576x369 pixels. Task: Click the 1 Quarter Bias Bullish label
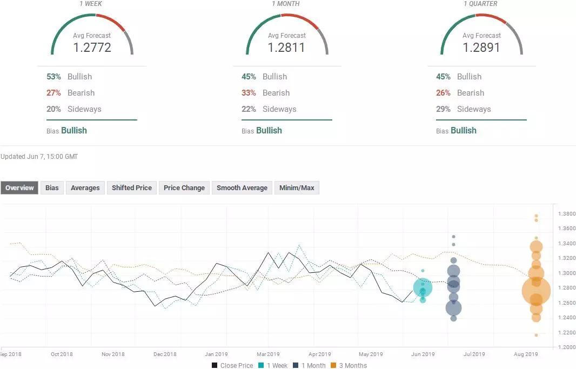point(456,131)
